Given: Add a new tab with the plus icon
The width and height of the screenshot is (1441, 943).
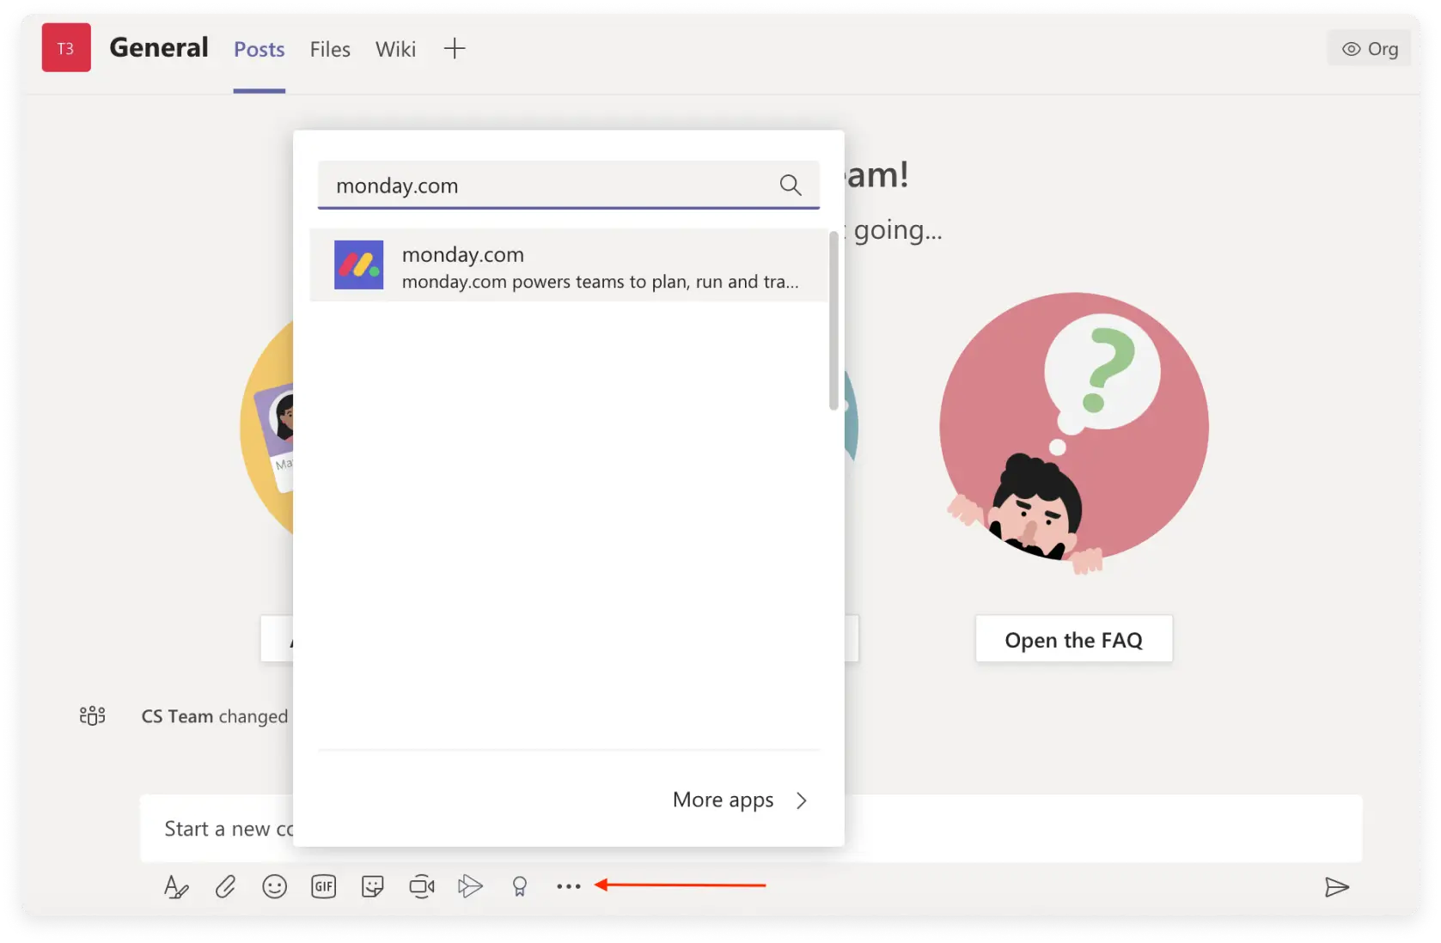Looking at the screenshot, I should coord(455,49).
